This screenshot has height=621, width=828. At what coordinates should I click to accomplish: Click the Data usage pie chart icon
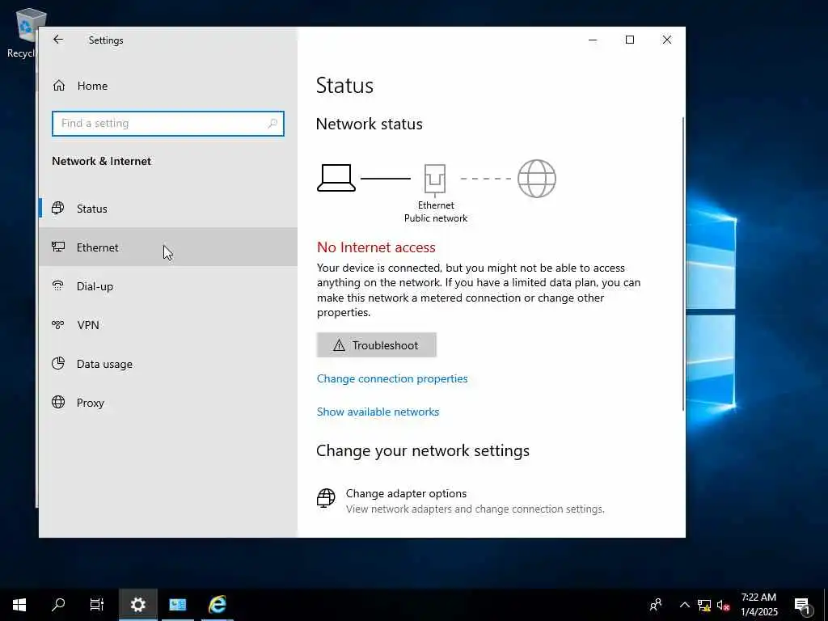point(58,363)
